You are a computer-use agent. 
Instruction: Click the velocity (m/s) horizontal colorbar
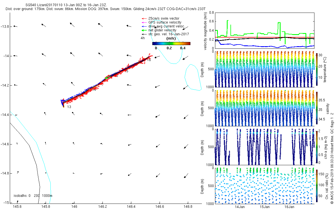point(171,43)
